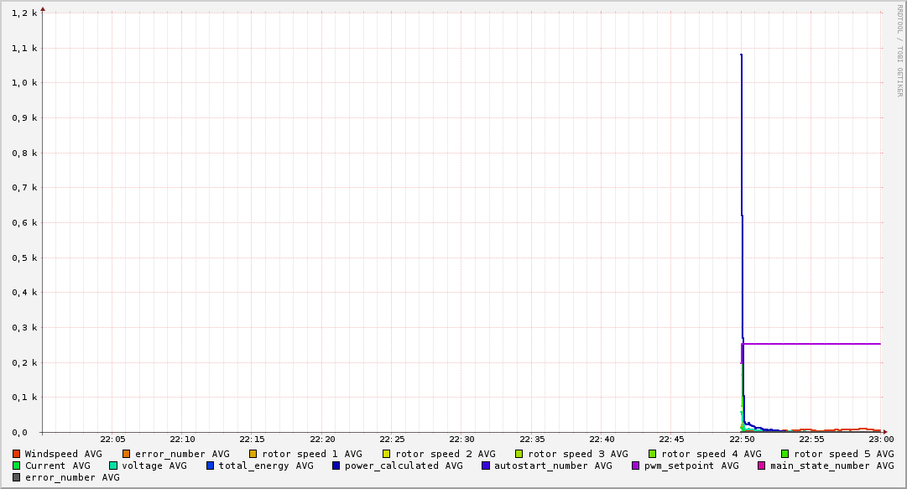Image resolution: width=907 pixels, height=489 pixels.
Task: Click the 22:30 time axis label
Action: (x=461, y=440)
